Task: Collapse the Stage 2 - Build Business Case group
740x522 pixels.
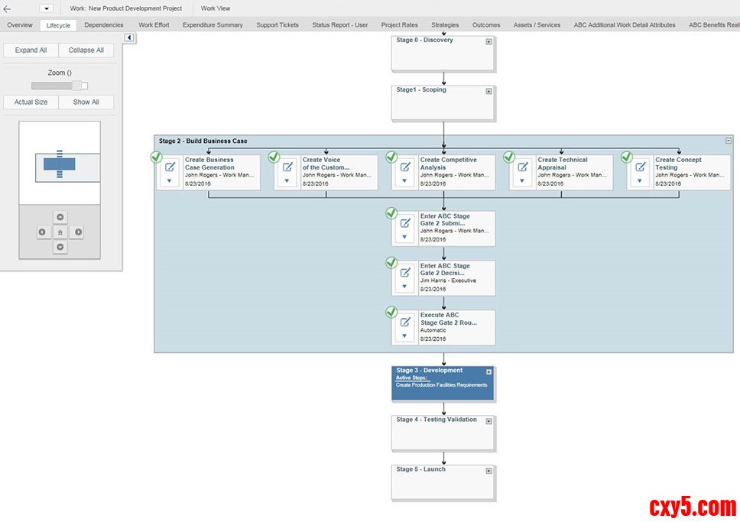Action: [x=728, y=141]
